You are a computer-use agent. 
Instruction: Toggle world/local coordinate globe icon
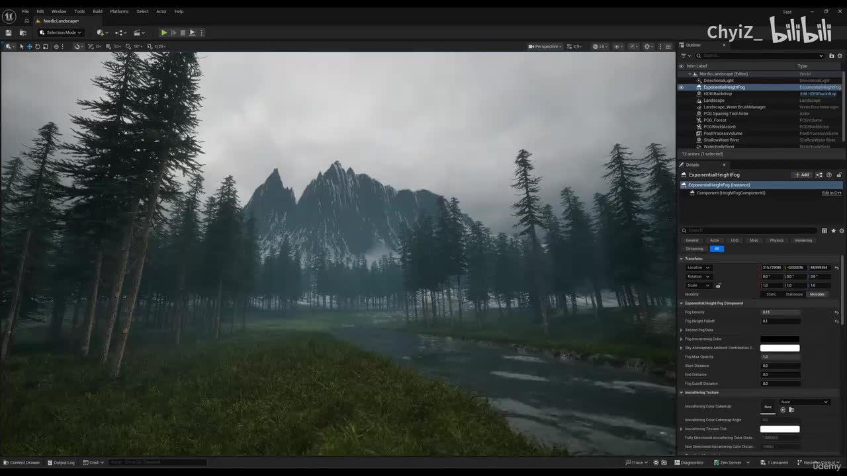coord(56,46)
